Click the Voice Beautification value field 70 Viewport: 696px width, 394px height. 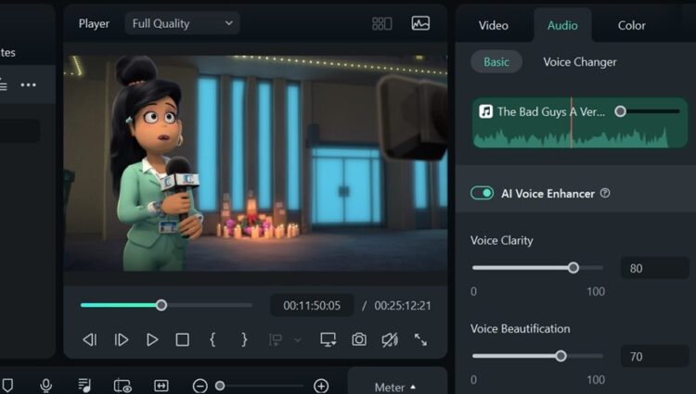tap(654, 356)
